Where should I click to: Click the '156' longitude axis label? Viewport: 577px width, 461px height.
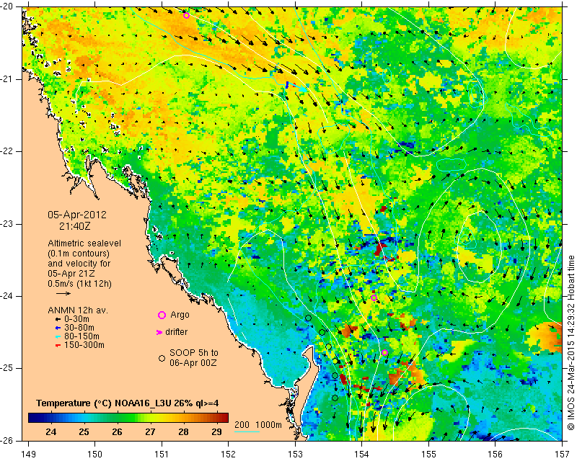(495, 455)
